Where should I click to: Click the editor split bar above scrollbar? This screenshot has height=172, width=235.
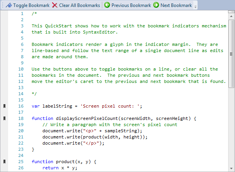click(231, 12)
